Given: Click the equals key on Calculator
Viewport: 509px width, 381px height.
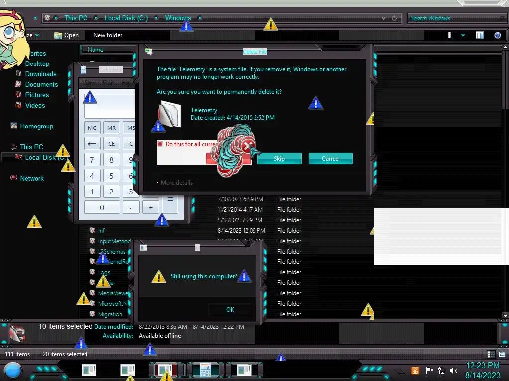Looking at the screenshot, I should tap(170, 203).
